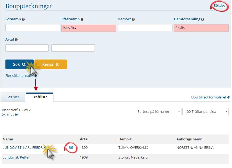Click the Anhörigs namn column header
Viewport: 232px width, 168px height.
point(189,139)
